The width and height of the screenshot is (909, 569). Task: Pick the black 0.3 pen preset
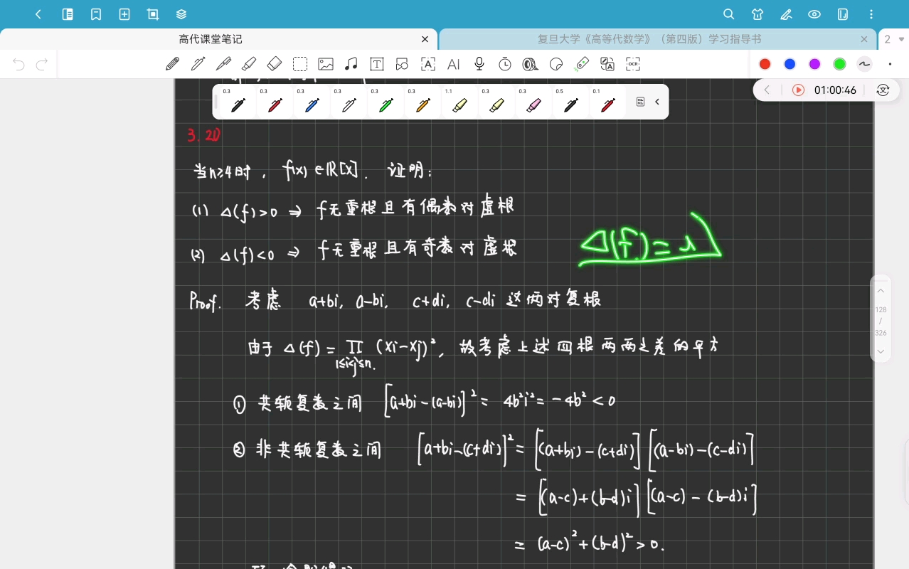tap(238, 102)
